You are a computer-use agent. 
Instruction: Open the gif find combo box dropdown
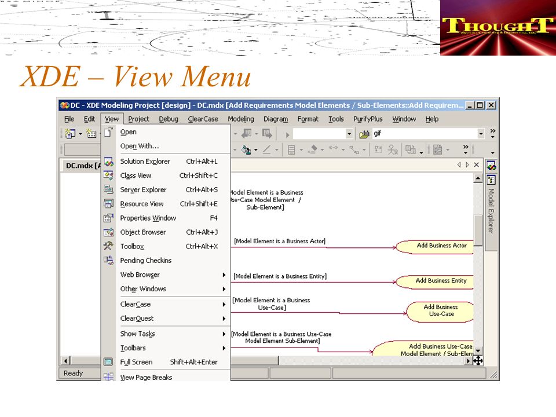(481, 134)
